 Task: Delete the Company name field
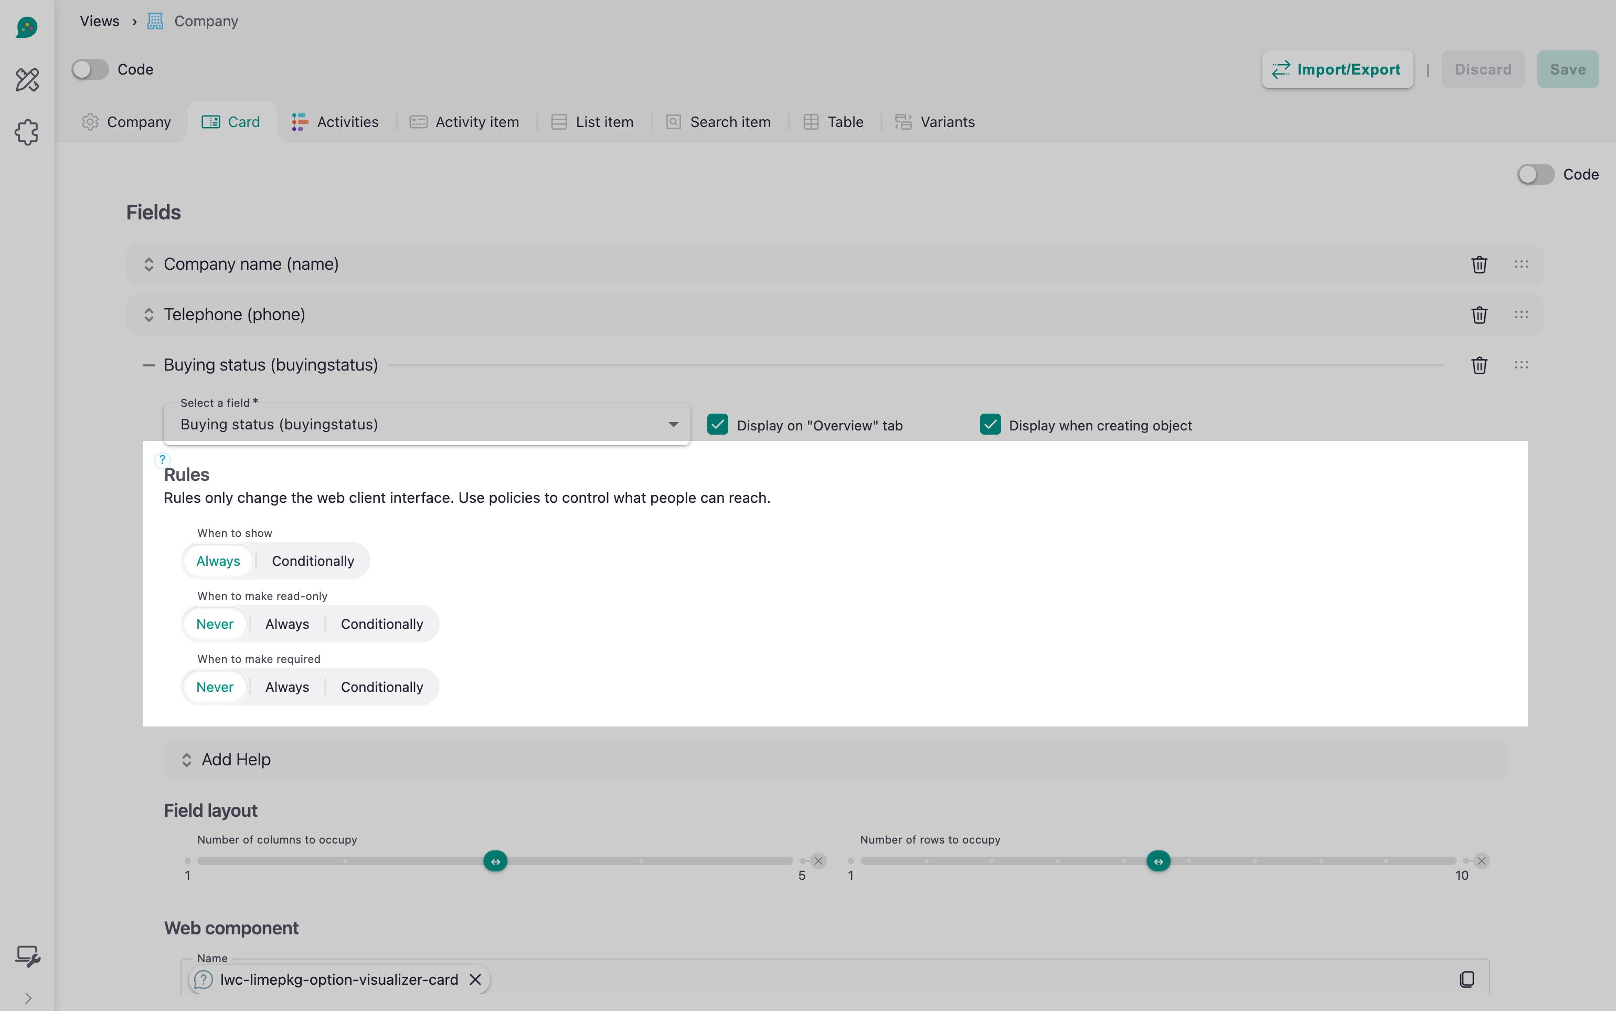coord(1479,265)
